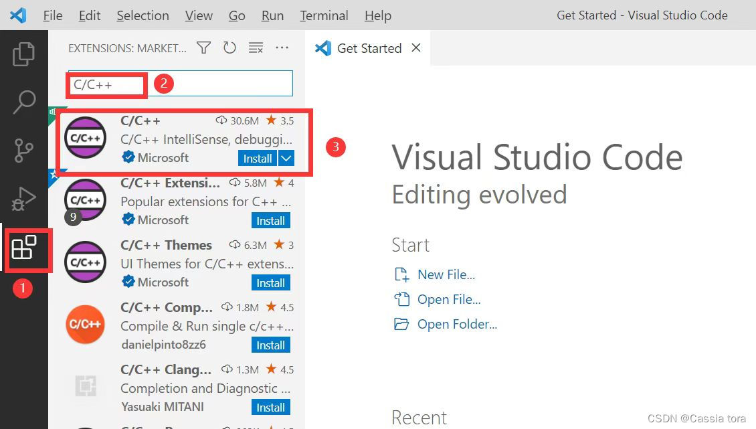Refresh the extensions list
The width and height of the screenshot is (756, 429).
[229, 48]
